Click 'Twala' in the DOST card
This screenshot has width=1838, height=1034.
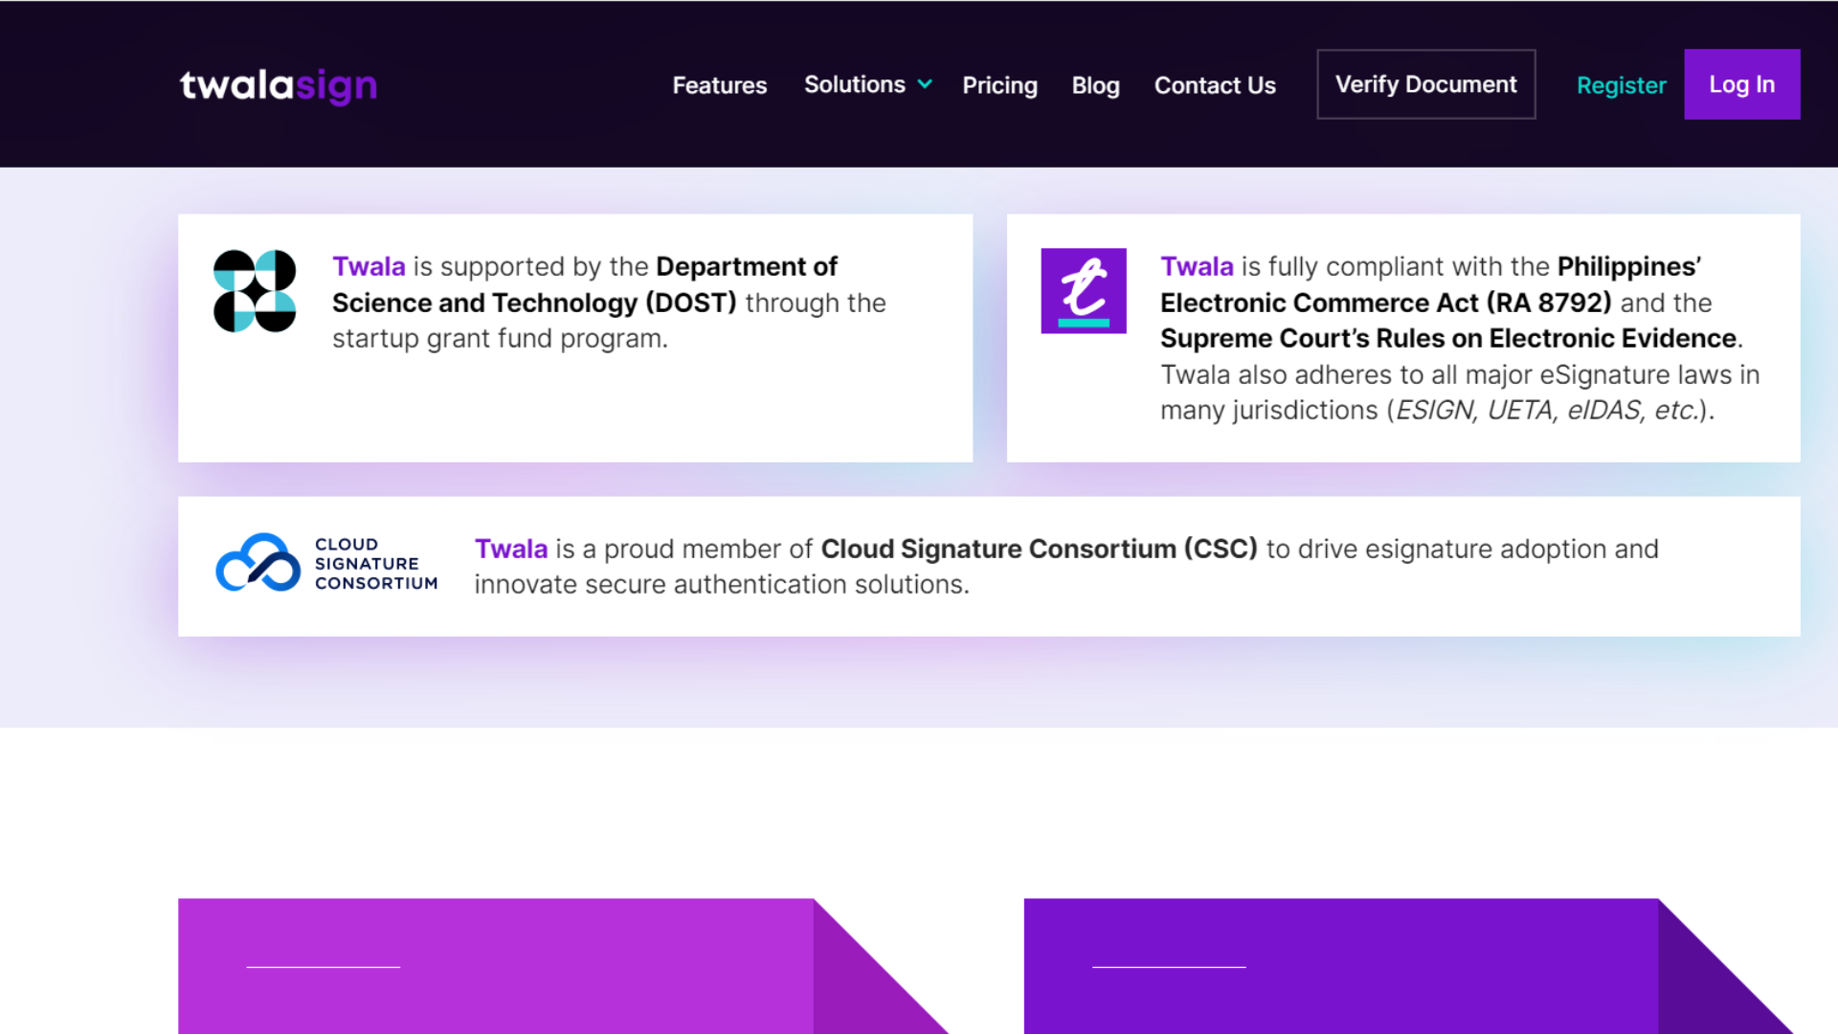tap(369, 266)
